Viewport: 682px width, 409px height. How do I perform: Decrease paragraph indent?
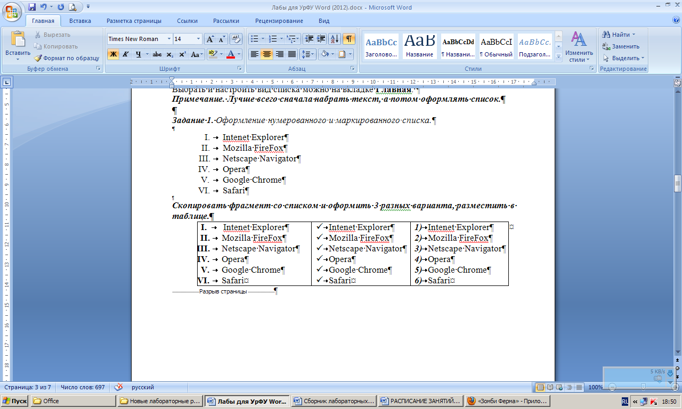308,39
